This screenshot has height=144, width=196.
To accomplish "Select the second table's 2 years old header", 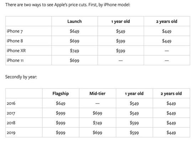I will pos(171,94).
